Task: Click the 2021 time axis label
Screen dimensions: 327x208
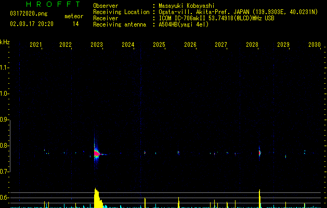Action: click(36, 45)
